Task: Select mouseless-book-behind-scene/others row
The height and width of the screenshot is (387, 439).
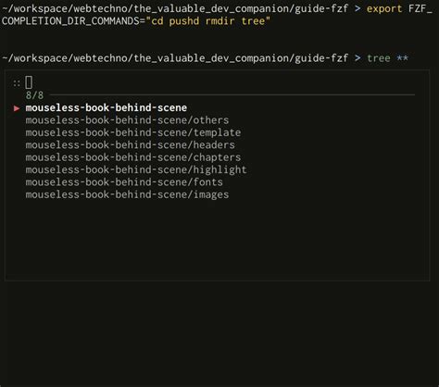Action: pyautogui.click(x=127, y=120)
